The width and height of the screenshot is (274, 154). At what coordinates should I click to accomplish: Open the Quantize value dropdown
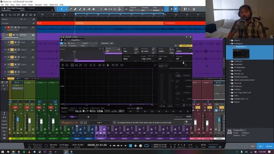point(134,10)
